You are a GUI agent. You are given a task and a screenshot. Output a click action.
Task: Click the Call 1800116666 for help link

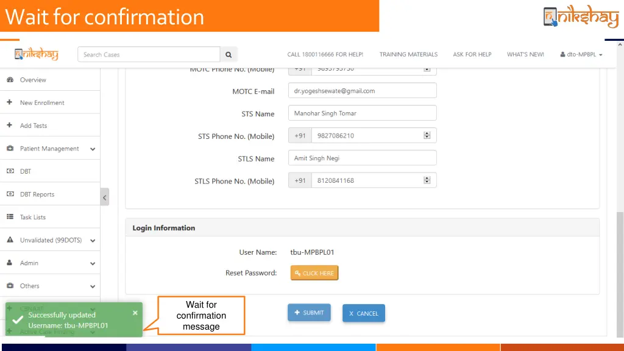tap(325, 54)
